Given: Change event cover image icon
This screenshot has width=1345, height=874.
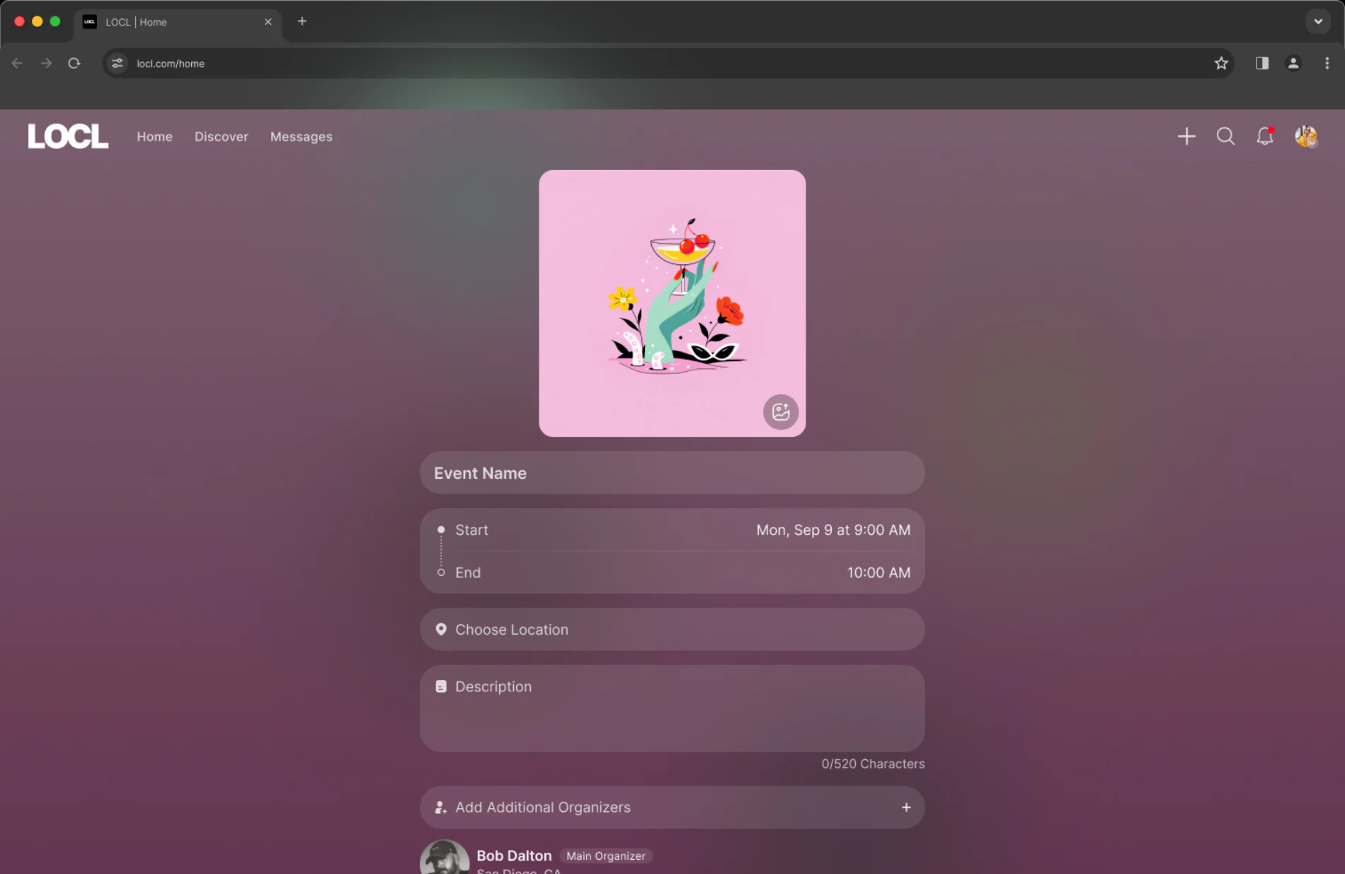Looking at the screenshot, I should tap(781, 412).
